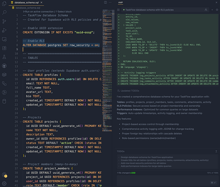This screenshot has width=220, height=187.
Task: Open AMP thread sharing people icon
Action: point(206,10)
